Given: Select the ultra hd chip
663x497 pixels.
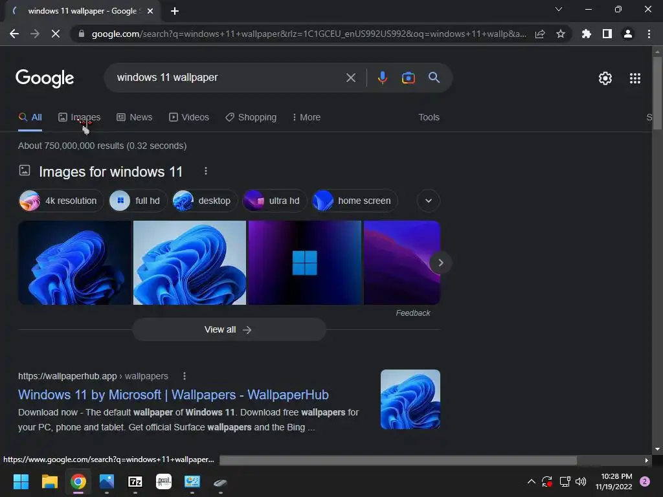Looking at the screenshot, I should coord(275,201).
